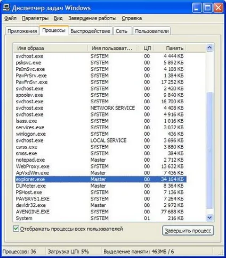This screenshot has width=226, height=258.
Task: Select the winlogon.exe process
Action: [x=101, y=134]
